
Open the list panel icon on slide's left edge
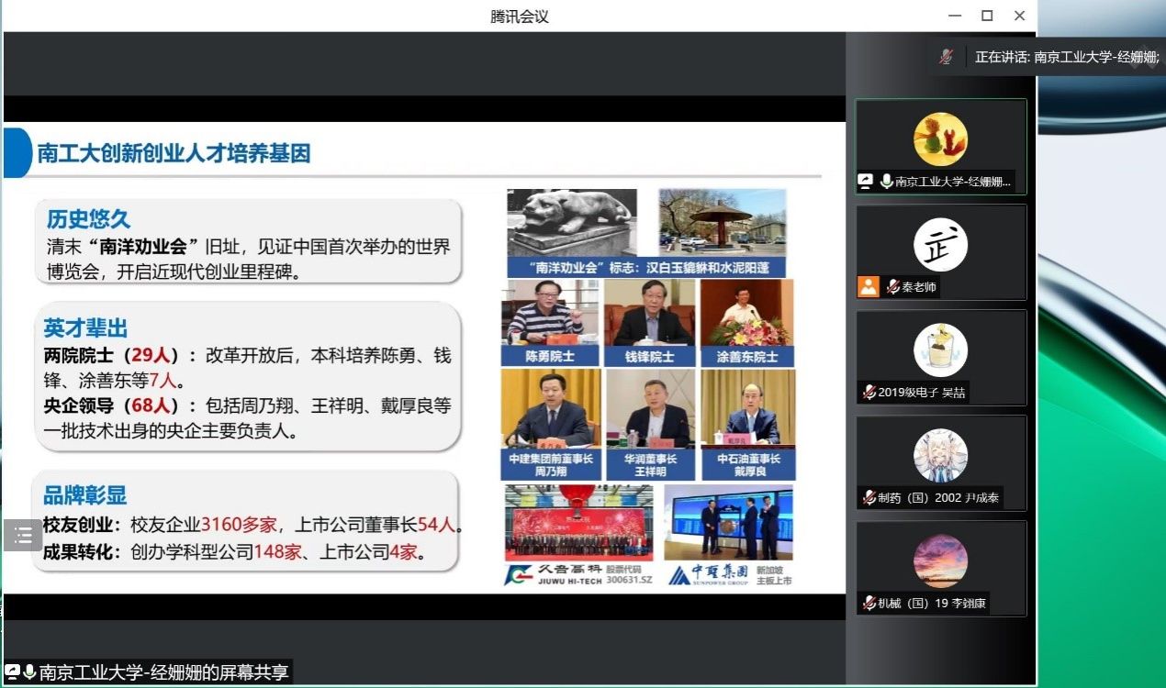[22, 535]
